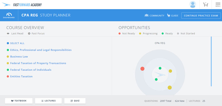Open Business Law section link
The height and width of the screenshot is (106, 222).
pyautogui.click(x=19, y=57)
